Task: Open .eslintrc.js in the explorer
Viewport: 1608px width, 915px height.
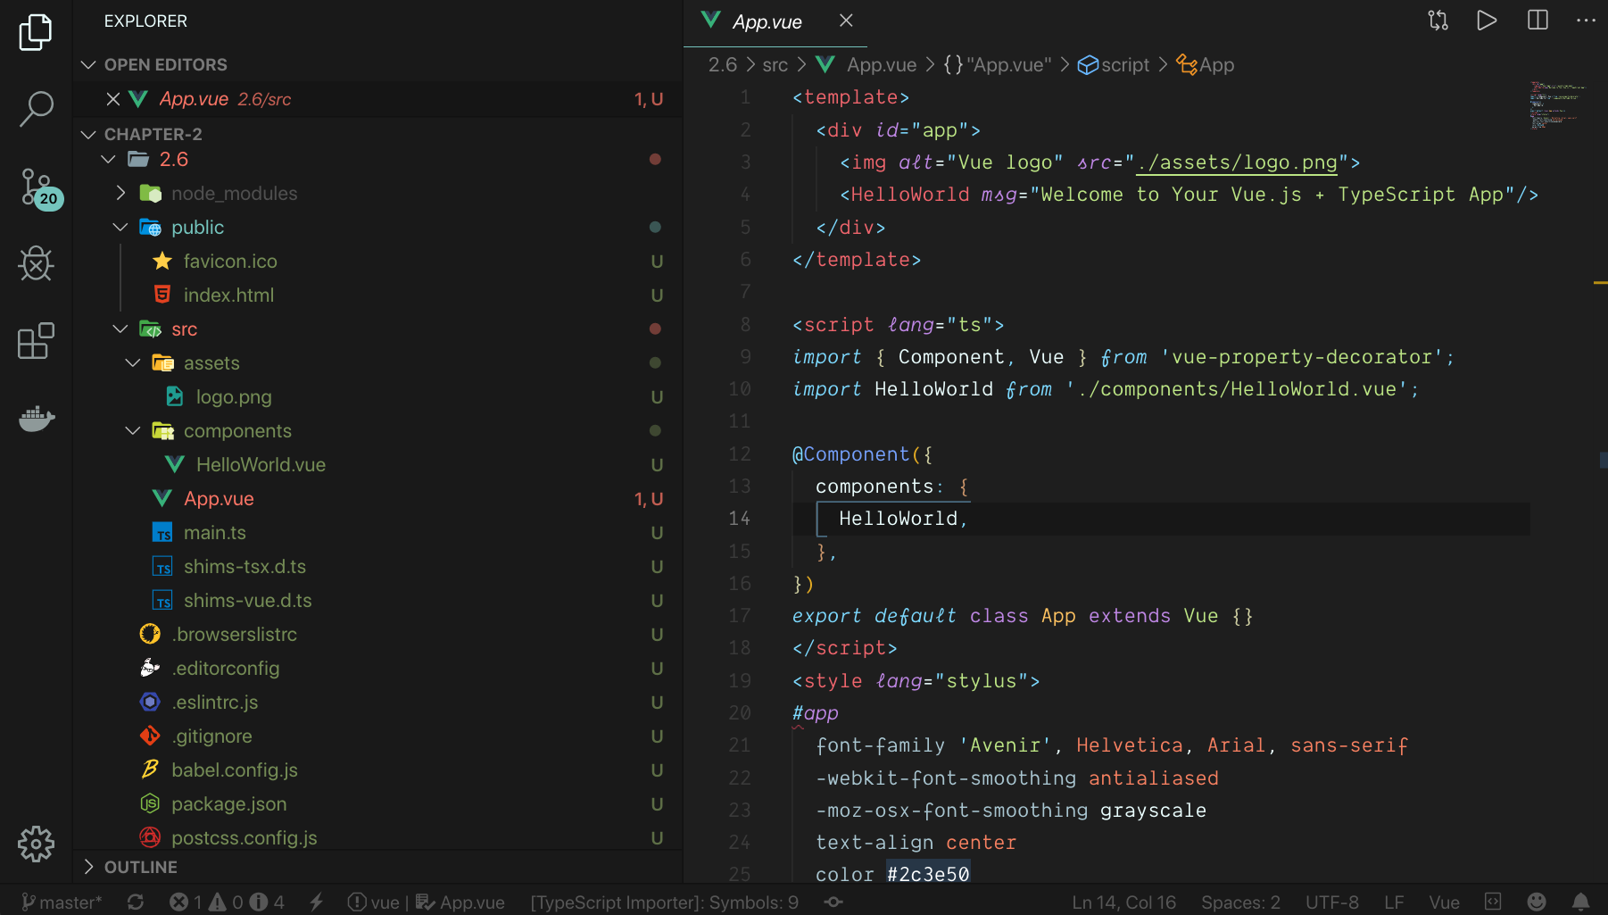Action: [x=214, y=703]
